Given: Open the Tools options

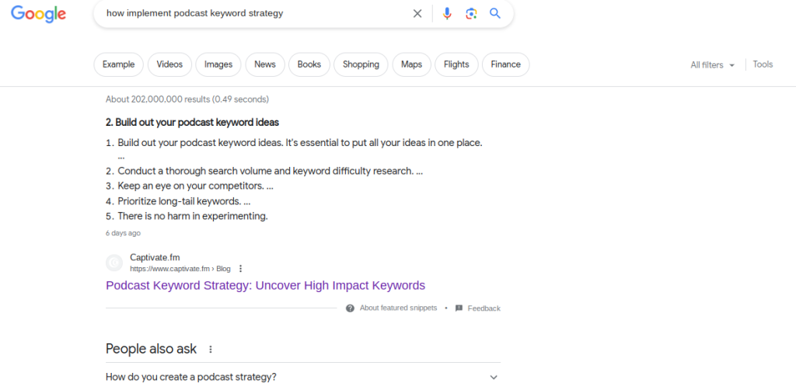Looking at the screenshot, I should (x=763, y=64).
